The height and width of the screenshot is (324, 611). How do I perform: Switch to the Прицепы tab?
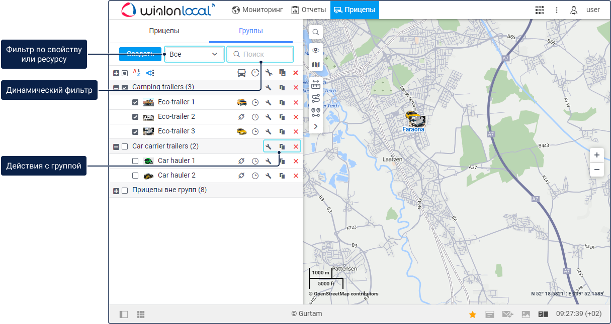click(164, 31)
